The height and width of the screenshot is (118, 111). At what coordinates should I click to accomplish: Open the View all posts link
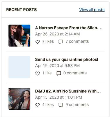tap(92, 10)
